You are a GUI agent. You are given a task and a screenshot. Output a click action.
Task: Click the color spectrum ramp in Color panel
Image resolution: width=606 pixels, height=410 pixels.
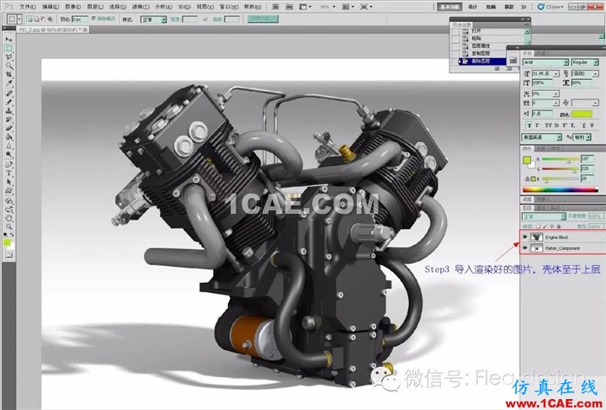pos(560,189)
